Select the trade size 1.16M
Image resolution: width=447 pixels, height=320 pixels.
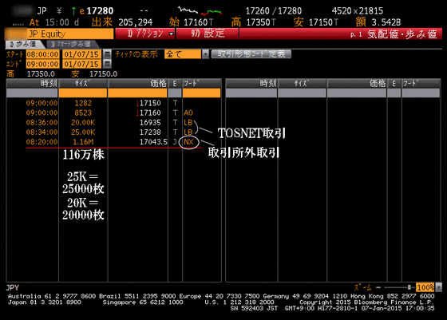pos(83,141)
